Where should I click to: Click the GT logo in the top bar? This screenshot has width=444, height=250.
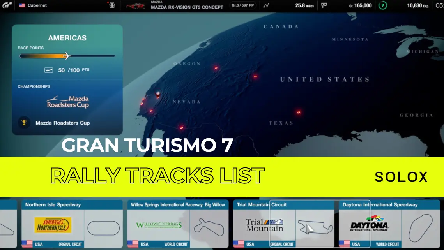pyautogui.click(x=7, y=5)
